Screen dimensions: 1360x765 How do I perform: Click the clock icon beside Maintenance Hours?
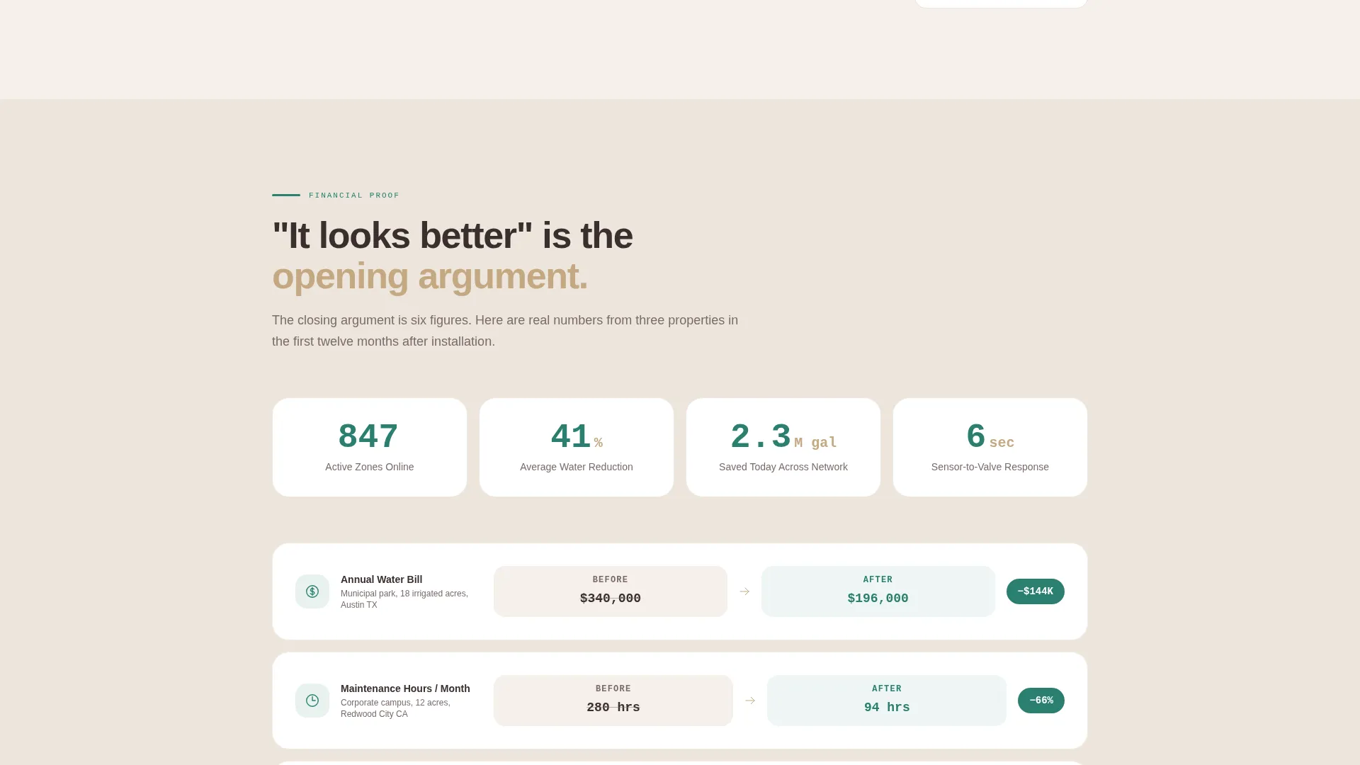click(x=312, y=701)
